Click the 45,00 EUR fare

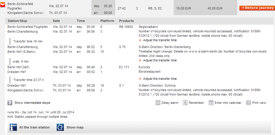tap(215, 8)
